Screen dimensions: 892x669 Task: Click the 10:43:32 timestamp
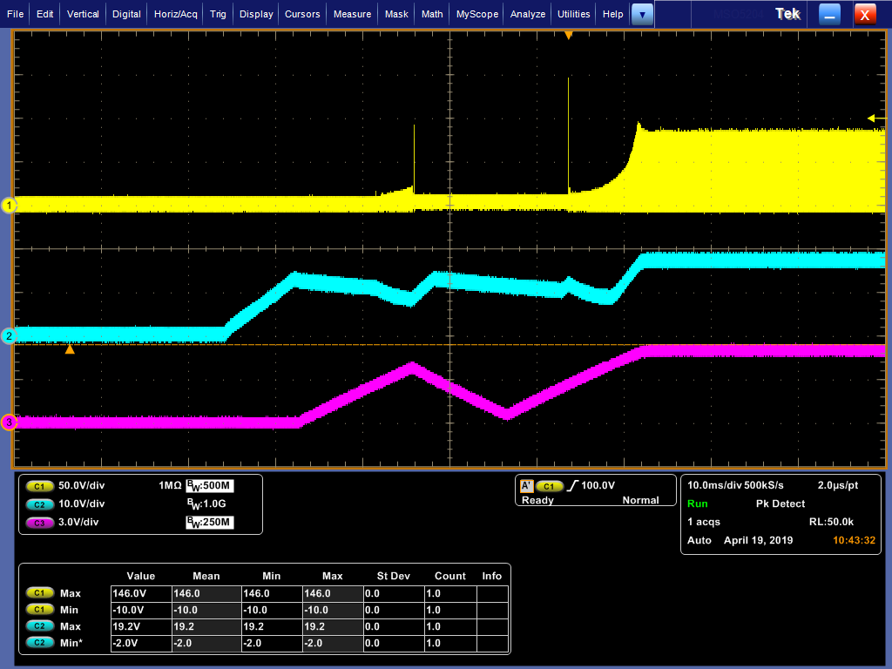[x=854, y=540]
